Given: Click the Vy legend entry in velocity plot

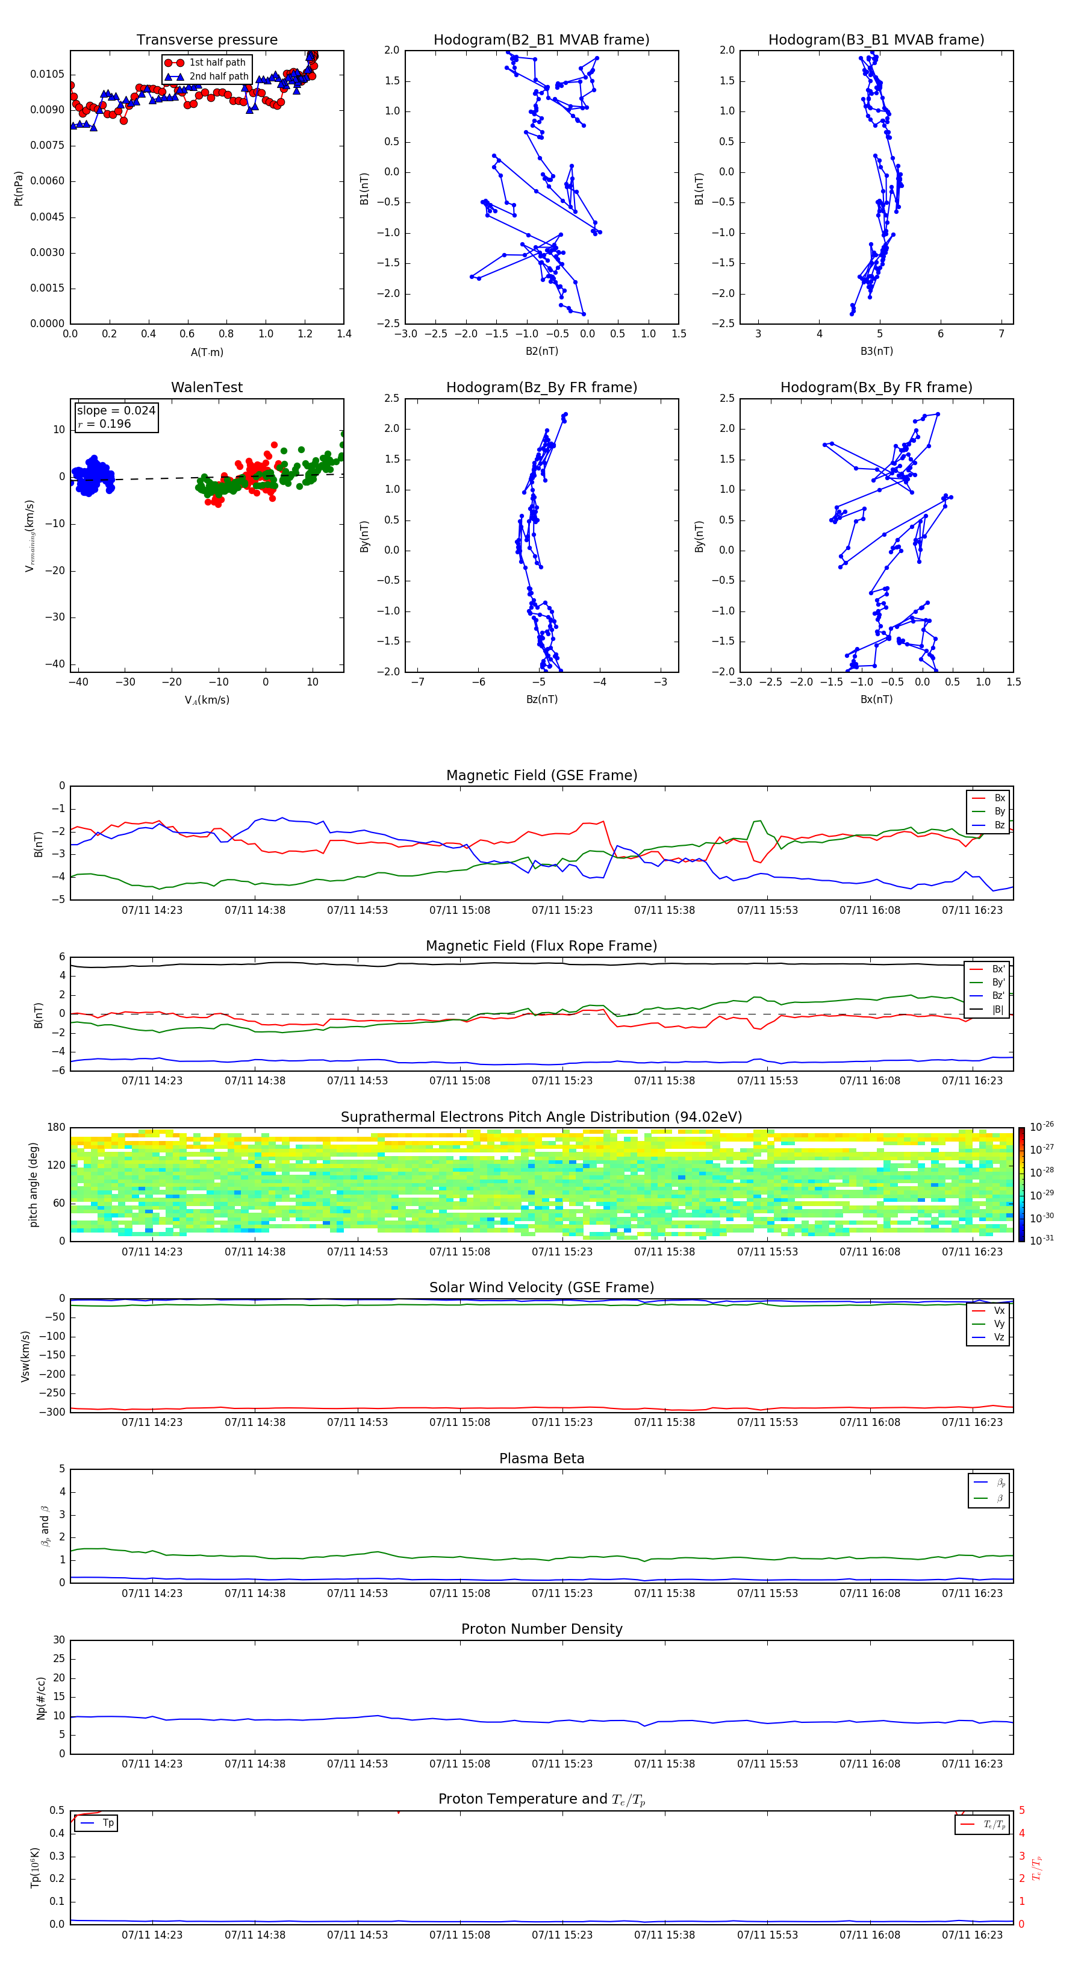Looking at the screenshot, I should [x=988, y=1324].
